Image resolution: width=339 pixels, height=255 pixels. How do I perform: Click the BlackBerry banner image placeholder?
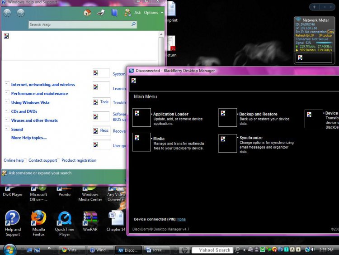tap(134, 81)
